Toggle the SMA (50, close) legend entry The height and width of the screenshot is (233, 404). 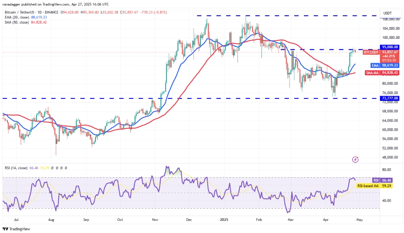pos(26,22)
